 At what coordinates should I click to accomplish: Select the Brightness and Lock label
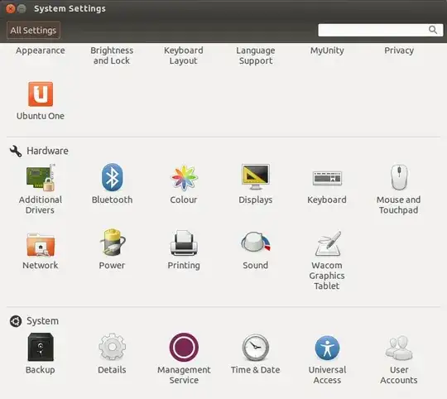[x=112, y=55]
